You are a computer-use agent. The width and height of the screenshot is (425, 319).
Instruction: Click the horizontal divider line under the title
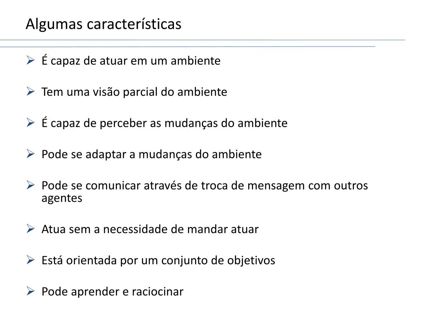click(x=203, y=40)
